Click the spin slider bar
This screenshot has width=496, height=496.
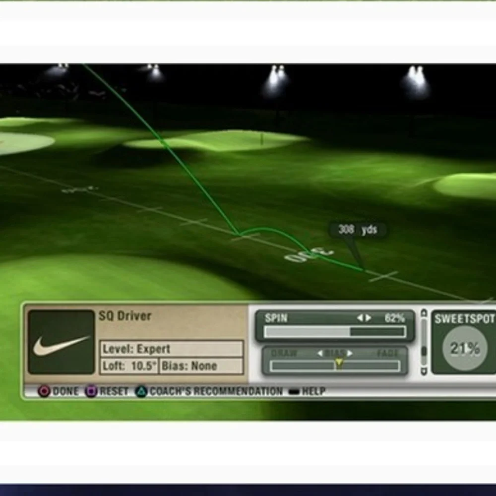tap(335, 332)
